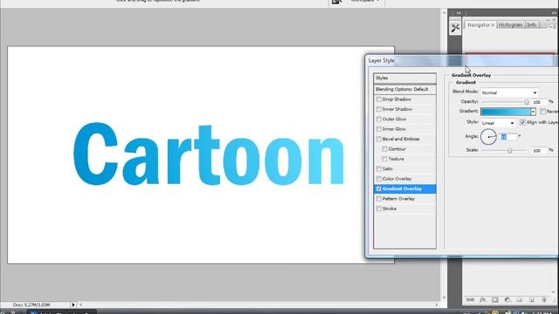Click the blue gradient preview swatch
The image size is (559, 314).
505,112
